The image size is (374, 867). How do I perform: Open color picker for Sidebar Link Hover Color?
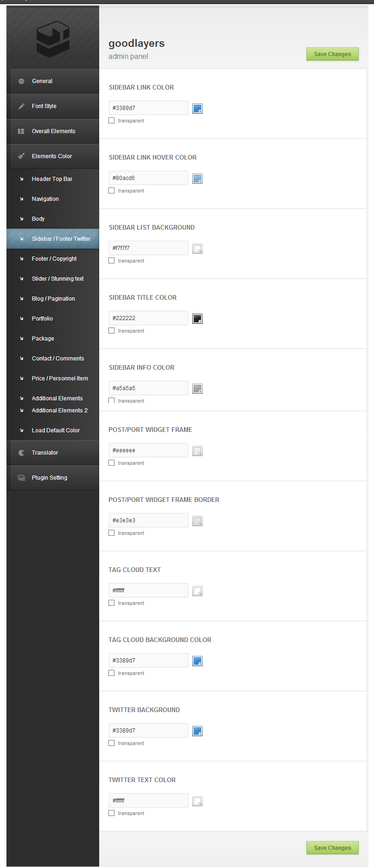(x=197, y=179)
